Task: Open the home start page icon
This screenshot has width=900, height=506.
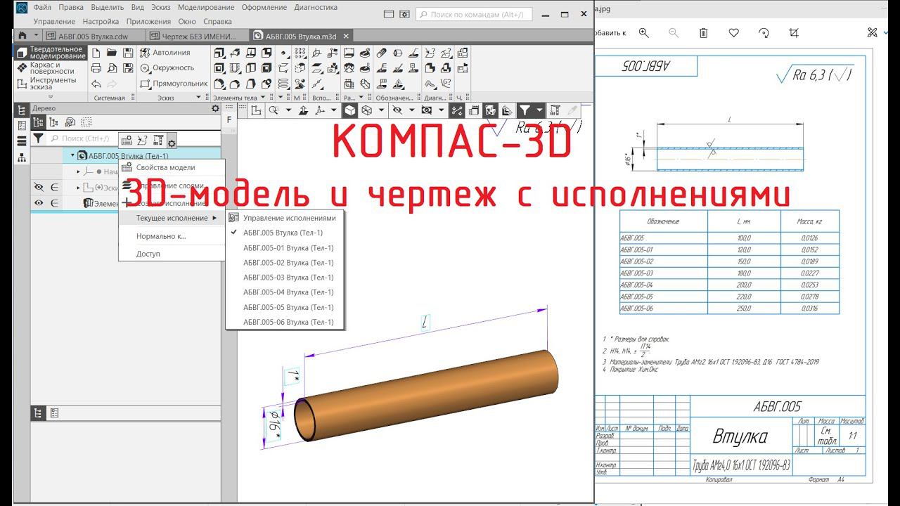Action: (x=22, y=36)
